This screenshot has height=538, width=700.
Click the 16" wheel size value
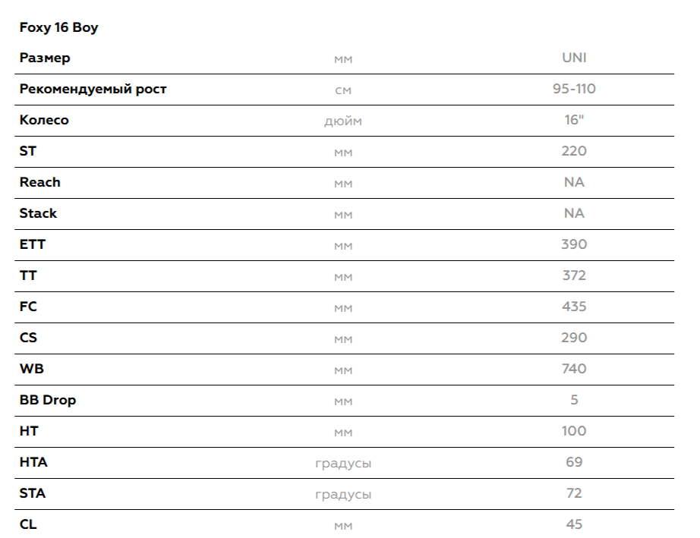point(574,121)
